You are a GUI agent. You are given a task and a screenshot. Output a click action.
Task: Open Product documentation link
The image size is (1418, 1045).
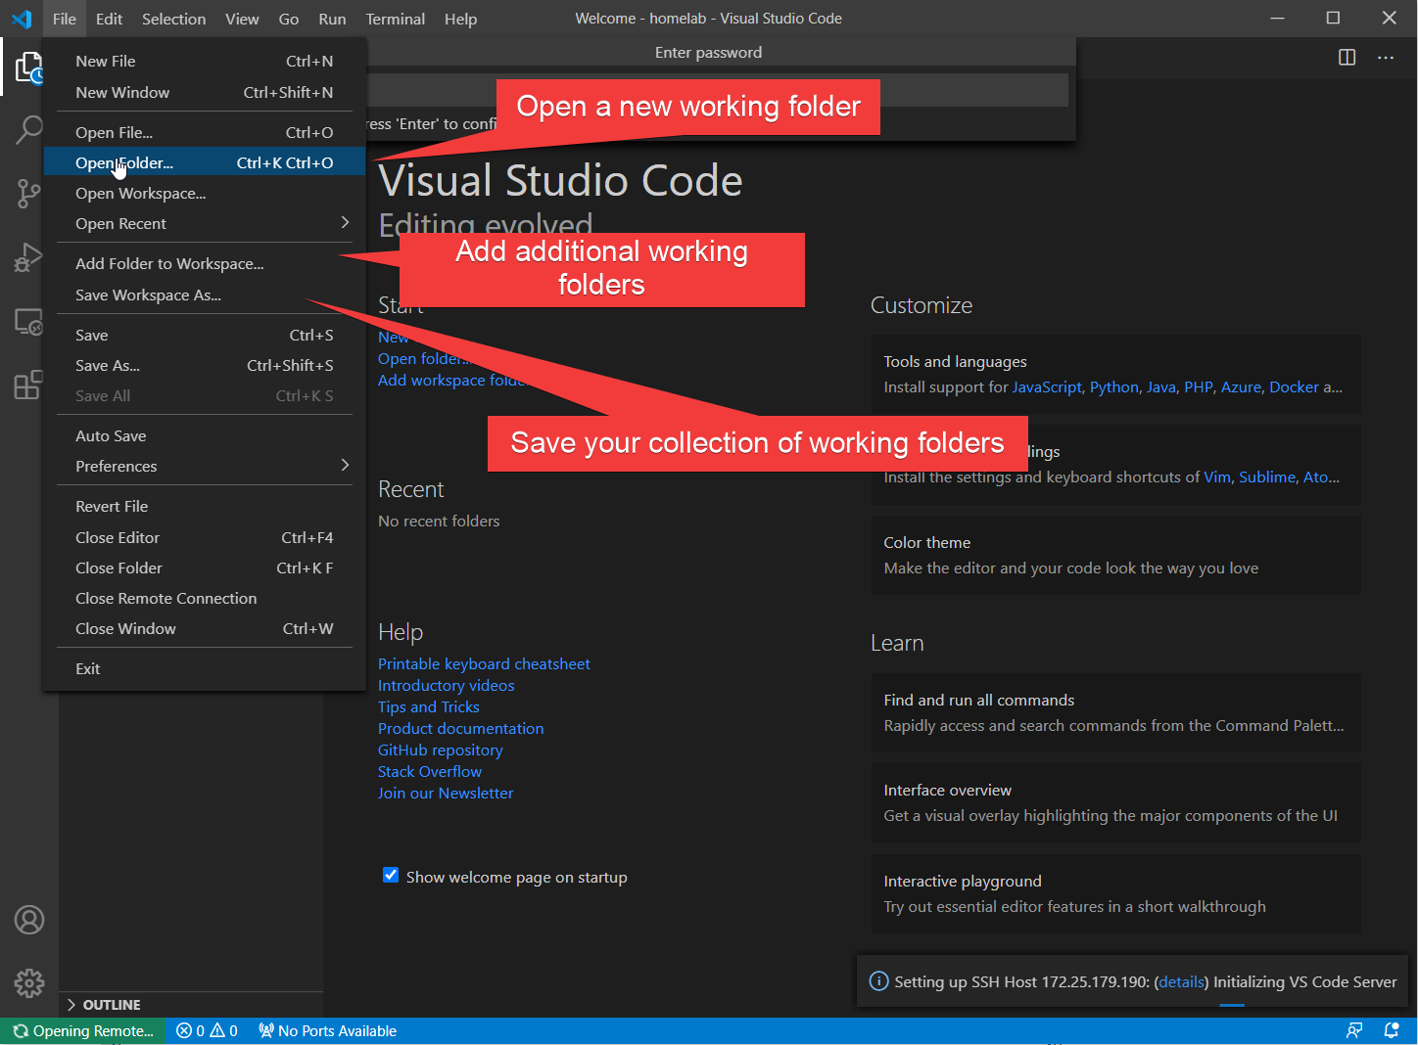point(460,728)
